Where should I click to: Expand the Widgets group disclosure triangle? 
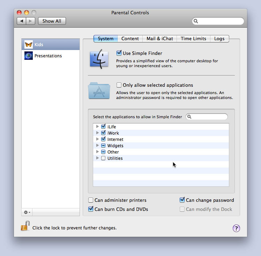coord(97,145)
